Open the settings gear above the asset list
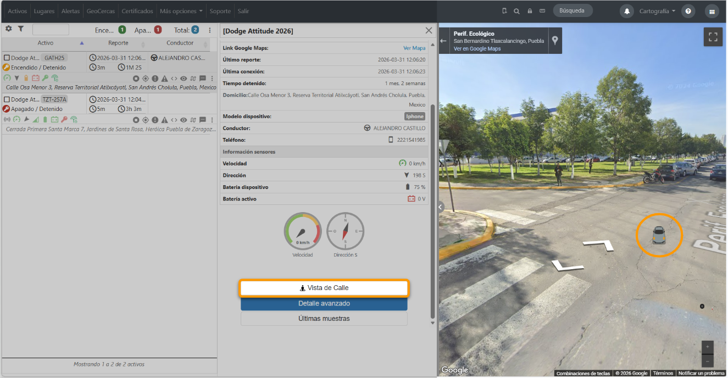This screenshot has height=378, width=728. click(8, 29)
